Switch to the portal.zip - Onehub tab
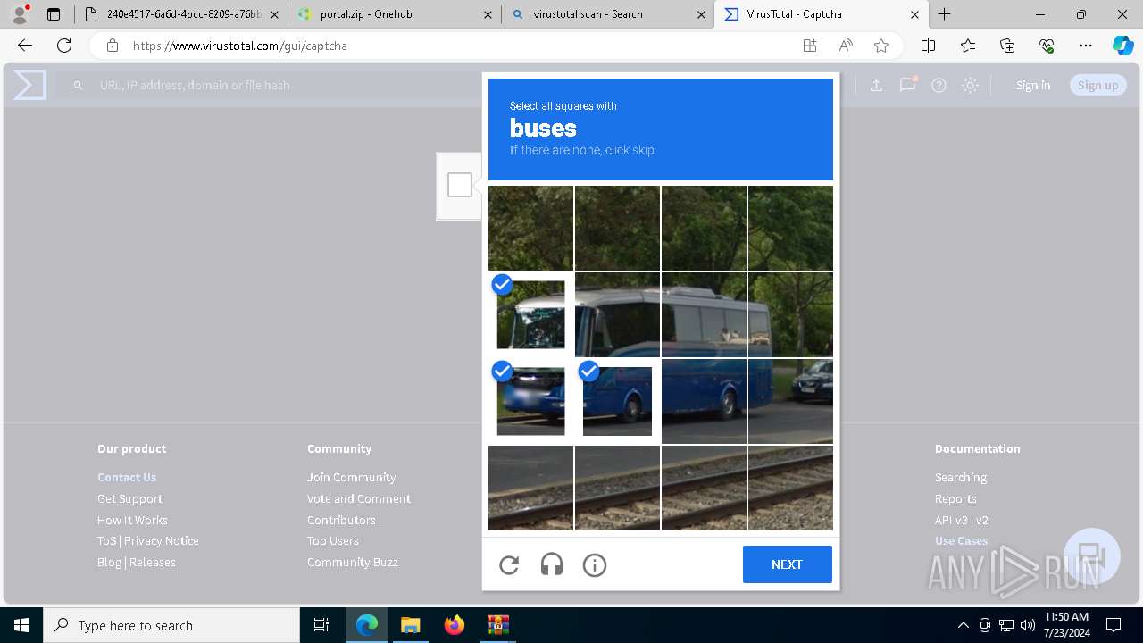 point(395,14)
